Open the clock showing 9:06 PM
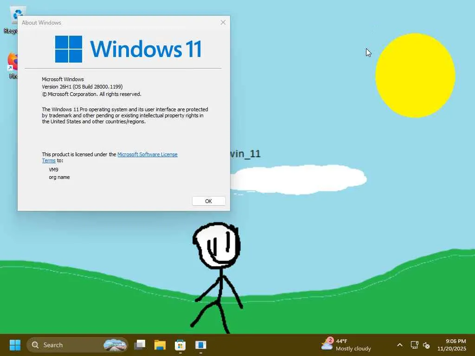The height and width of the screenshot is (356, 475). coord(452,345)
